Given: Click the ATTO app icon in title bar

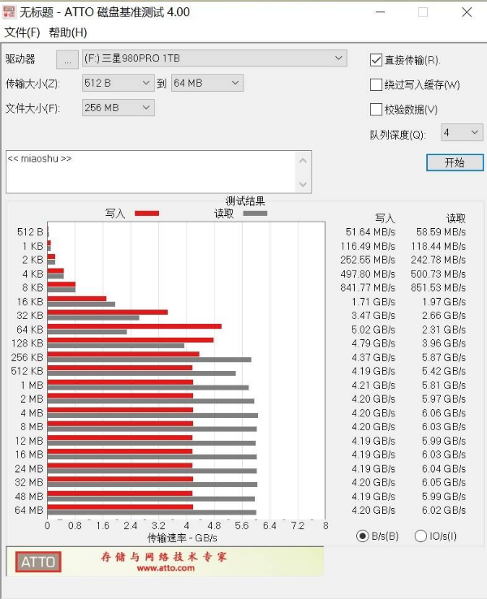Looking at the screenshot, I should pyautogui.click(x=9, y=12).
